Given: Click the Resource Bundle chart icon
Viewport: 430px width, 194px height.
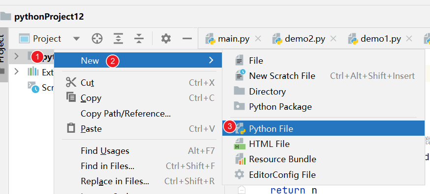Looking at the screenshot, I should coord(240,159).
